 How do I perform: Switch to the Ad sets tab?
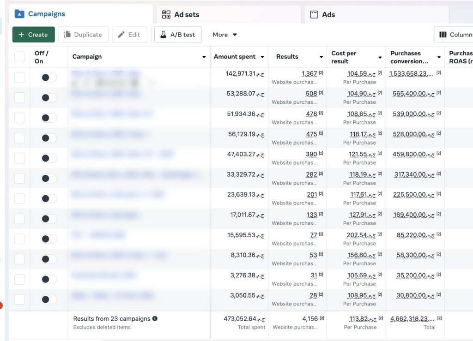[187, 15]
